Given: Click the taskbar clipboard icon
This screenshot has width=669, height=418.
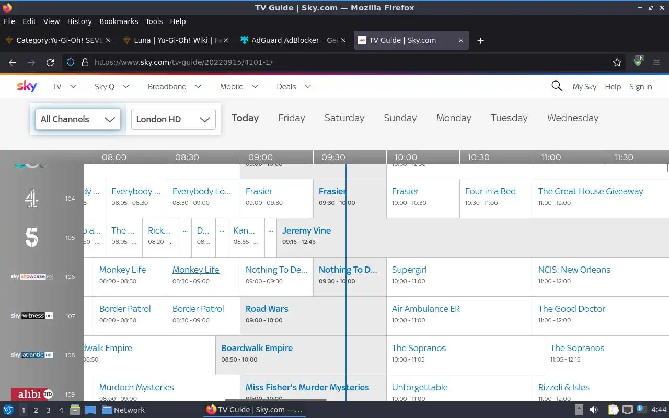Looking at the screenshot, I should click(x=613, y=410).
